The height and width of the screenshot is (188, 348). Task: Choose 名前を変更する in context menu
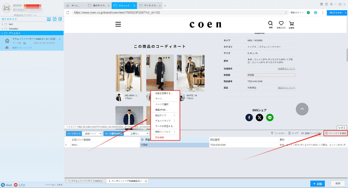coord(164,93)
